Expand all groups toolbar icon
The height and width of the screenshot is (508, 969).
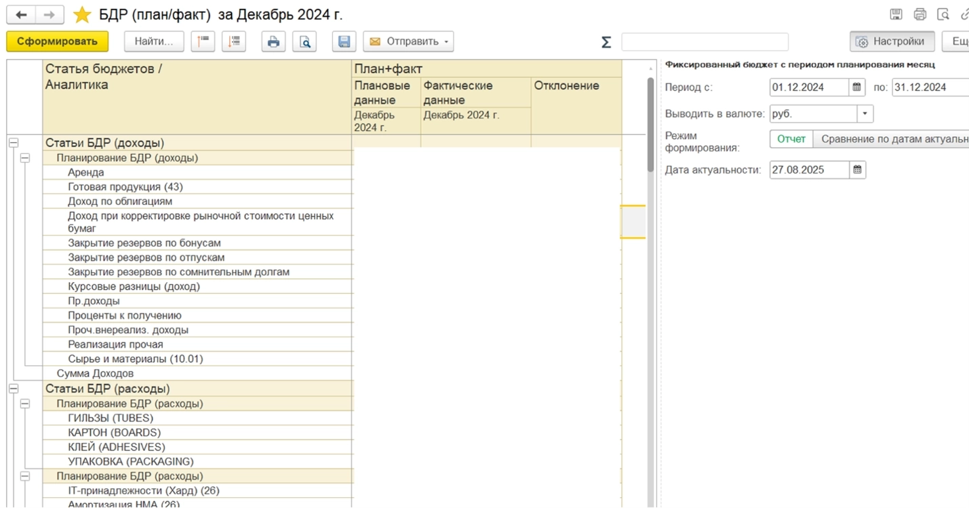pos(234,41)
